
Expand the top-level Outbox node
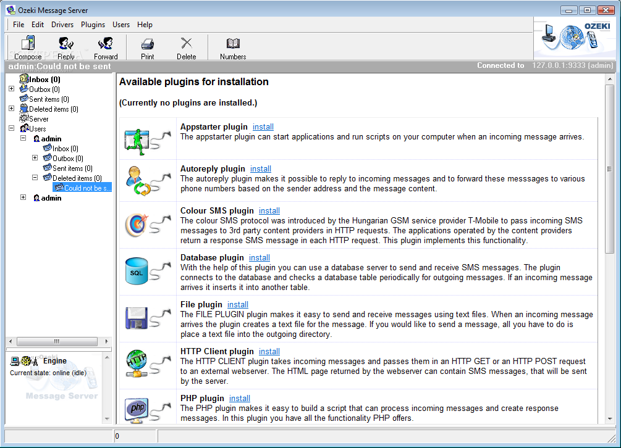tap(12, 89)
